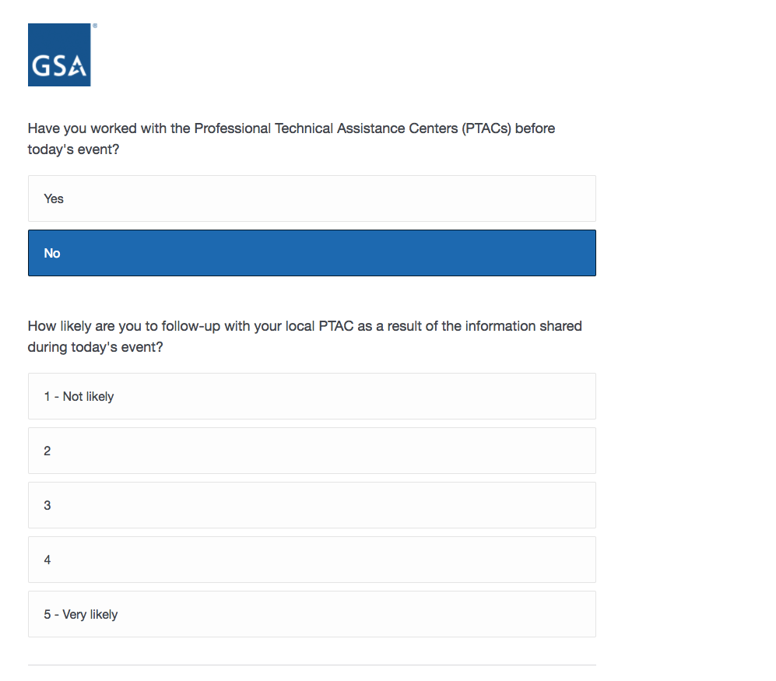Select the "Yes" answer option

(311, 198)
